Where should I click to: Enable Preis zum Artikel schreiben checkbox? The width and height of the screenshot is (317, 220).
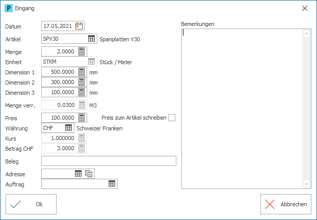[x=172, y=118]
